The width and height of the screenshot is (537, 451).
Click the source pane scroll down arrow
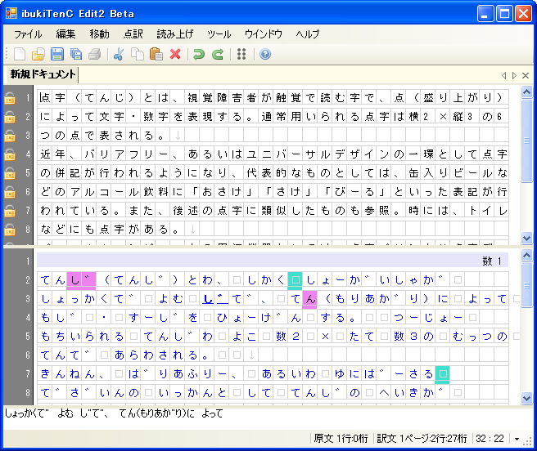(526, 238)
